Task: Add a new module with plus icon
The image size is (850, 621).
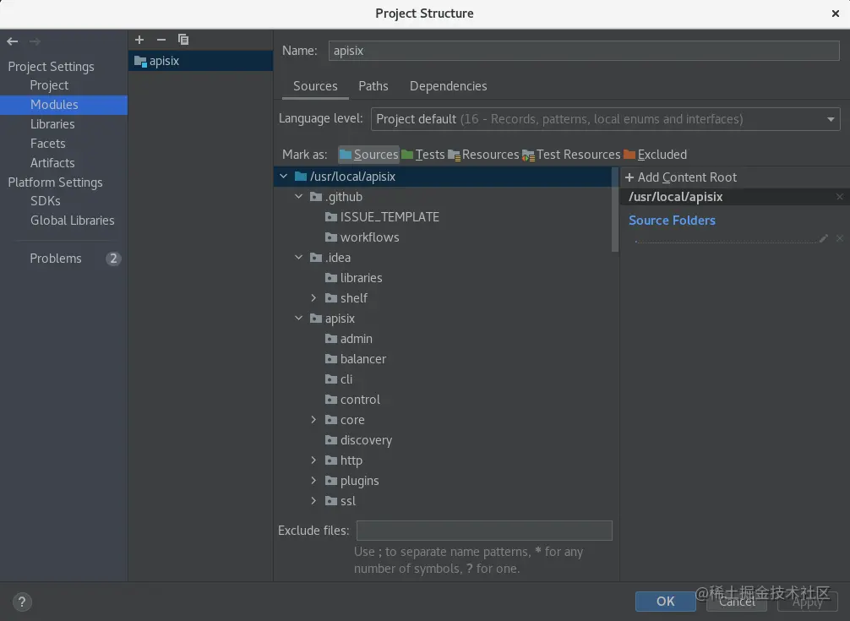Action: [x=139, y=40]
